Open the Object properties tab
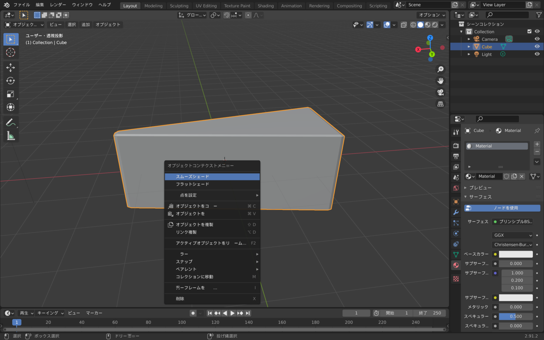This screenshot has height=340, width=544. pos(456,202)
